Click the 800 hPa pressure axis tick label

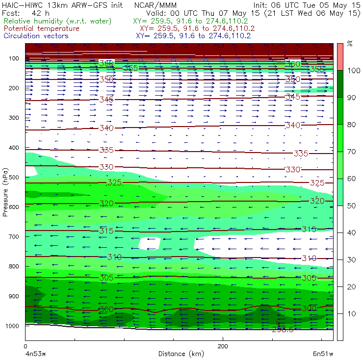point(14,266)
